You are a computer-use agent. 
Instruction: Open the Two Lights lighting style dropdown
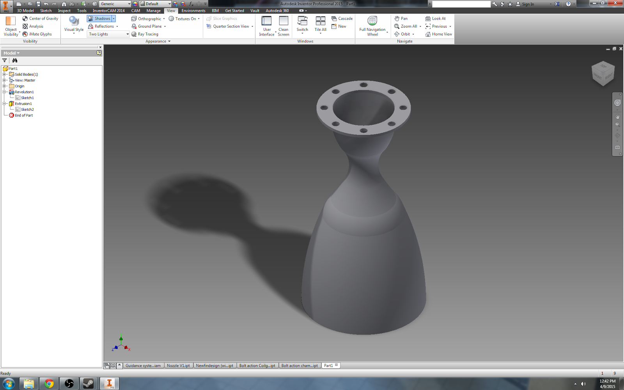[x=108, y=34]
